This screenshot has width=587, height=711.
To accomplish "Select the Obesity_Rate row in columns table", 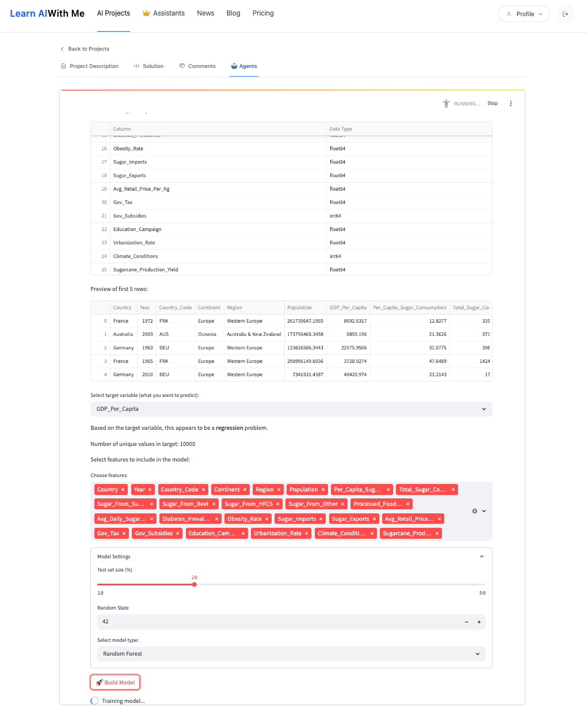I will coord(291,149).
